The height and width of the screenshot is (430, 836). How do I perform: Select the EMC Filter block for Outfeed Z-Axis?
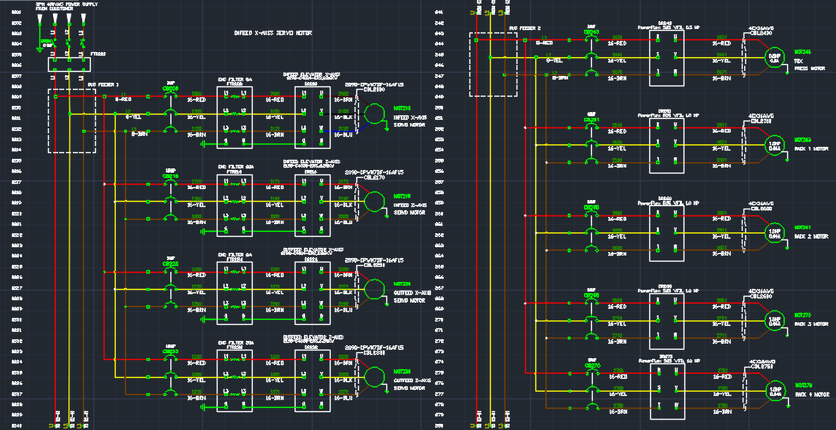(x=234, y=379)
